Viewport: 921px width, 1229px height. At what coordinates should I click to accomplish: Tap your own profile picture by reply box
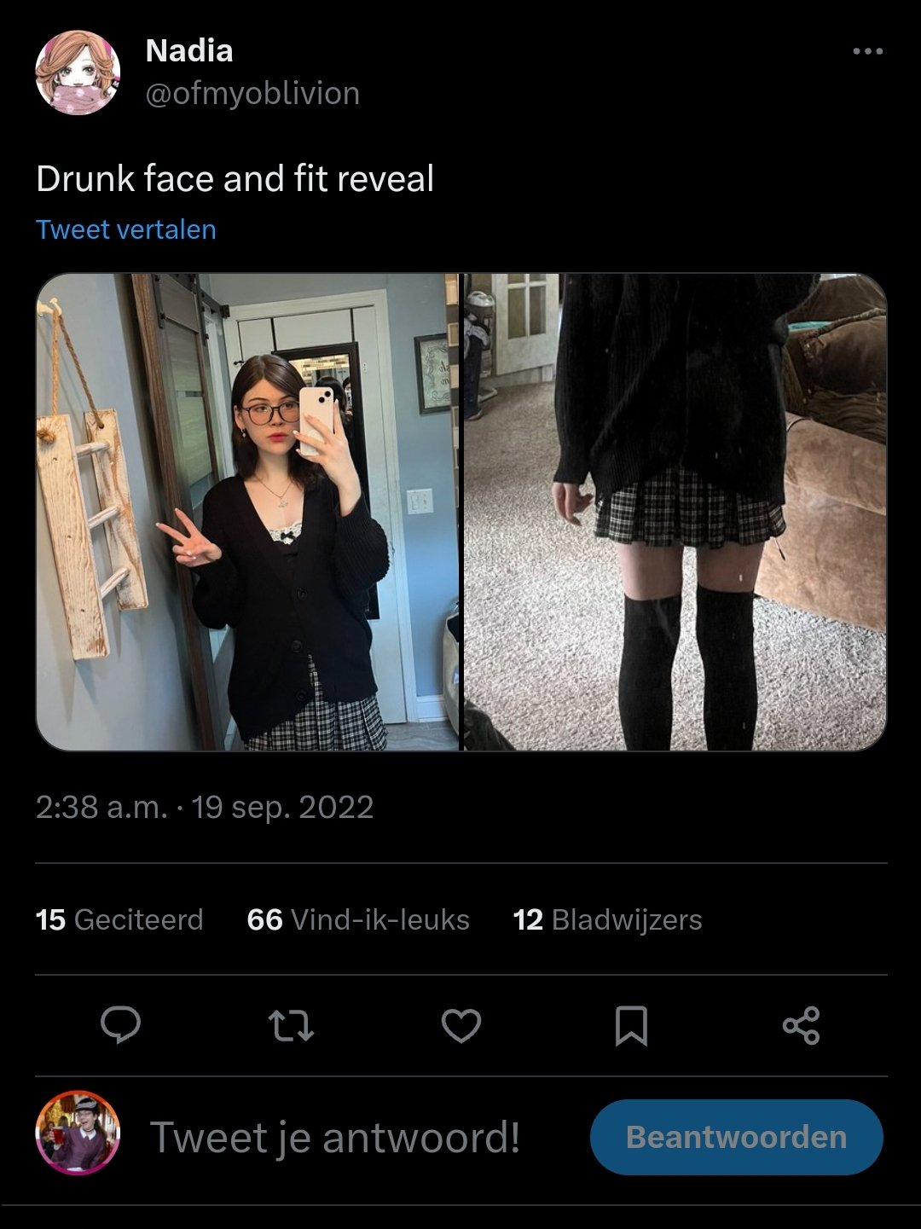(x=78, y=1133)
